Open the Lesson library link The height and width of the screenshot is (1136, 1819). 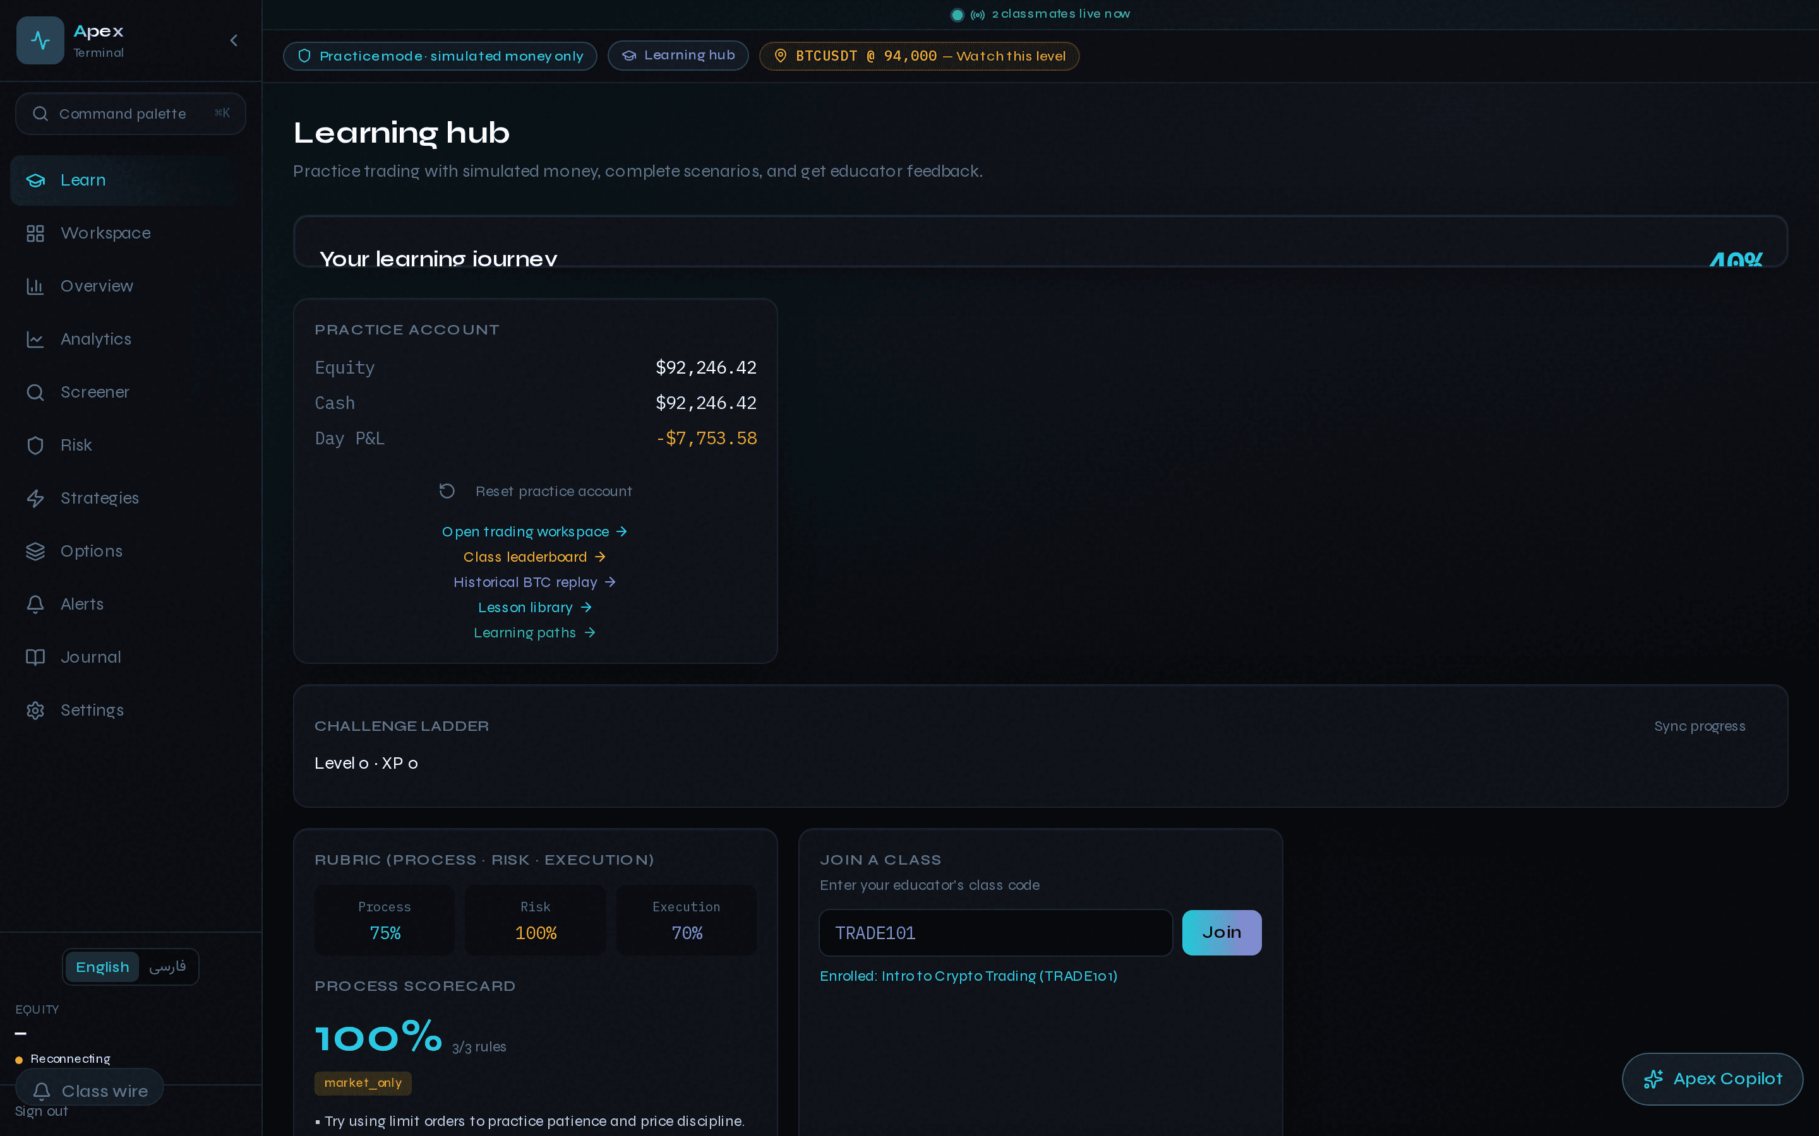pos(534,607)
